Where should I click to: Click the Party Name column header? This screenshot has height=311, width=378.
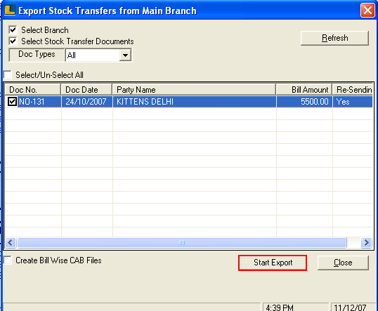point(194,90)
